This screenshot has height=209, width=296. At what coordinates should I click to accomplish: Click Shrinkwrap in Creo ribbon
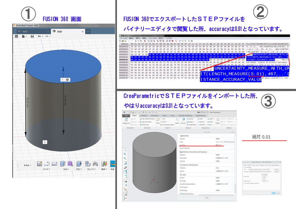[x=144, y=125]
